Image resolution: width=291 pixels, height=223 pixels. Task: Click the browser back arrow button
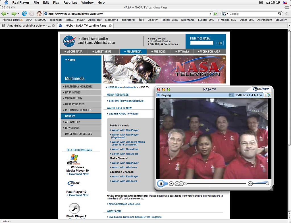[x=3, y=14]
